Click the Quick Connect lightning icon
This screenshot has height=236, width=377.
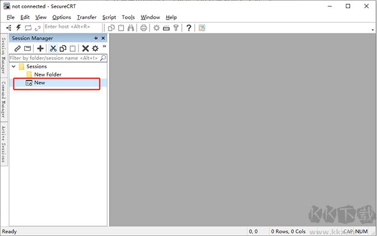18,28
